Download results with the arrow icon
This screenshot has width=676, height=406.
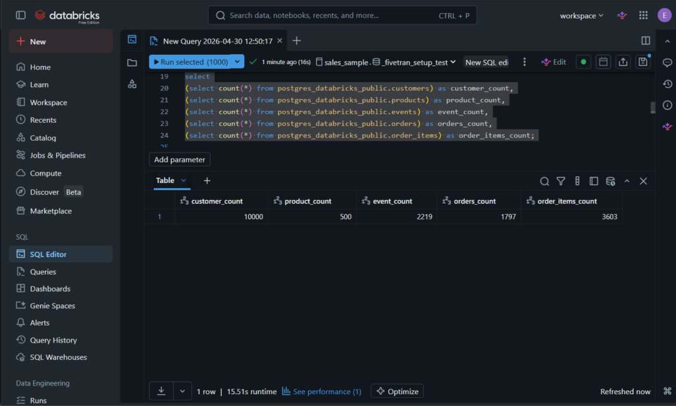pos(161,391)
